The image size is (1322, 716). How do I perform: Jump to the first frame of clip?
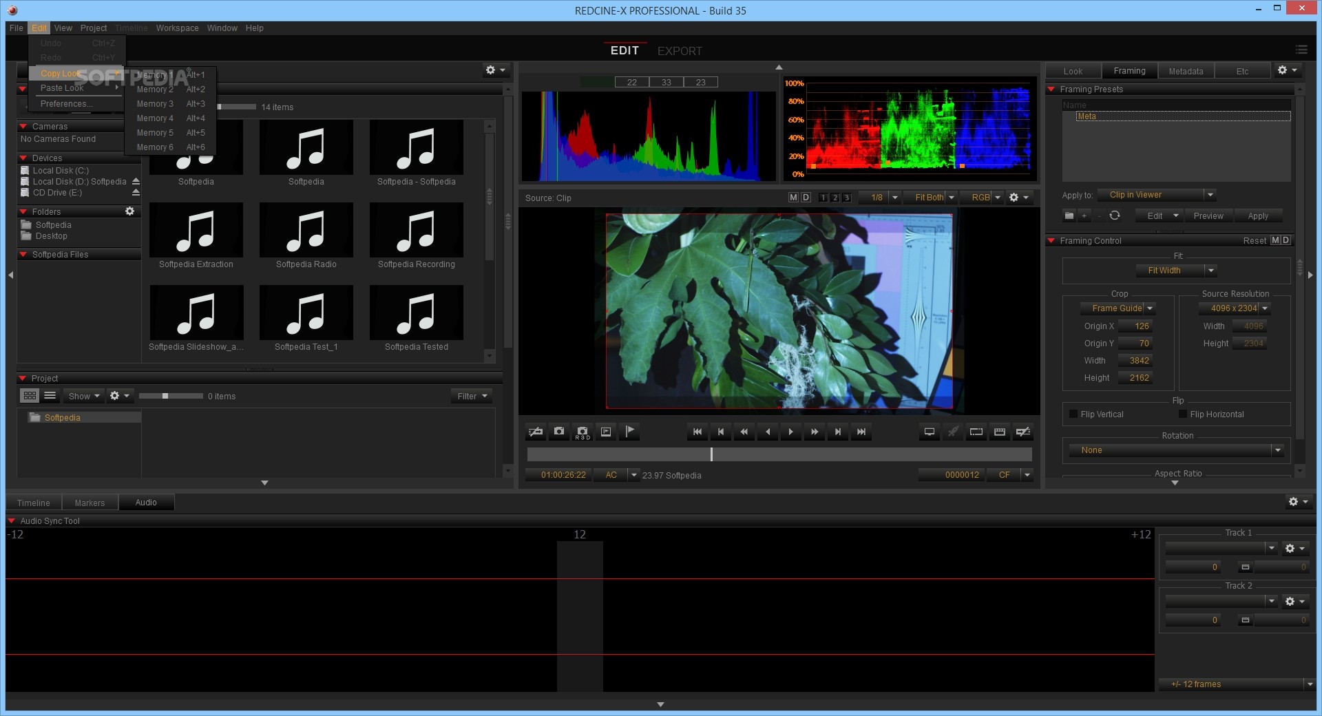click(697, 432)
